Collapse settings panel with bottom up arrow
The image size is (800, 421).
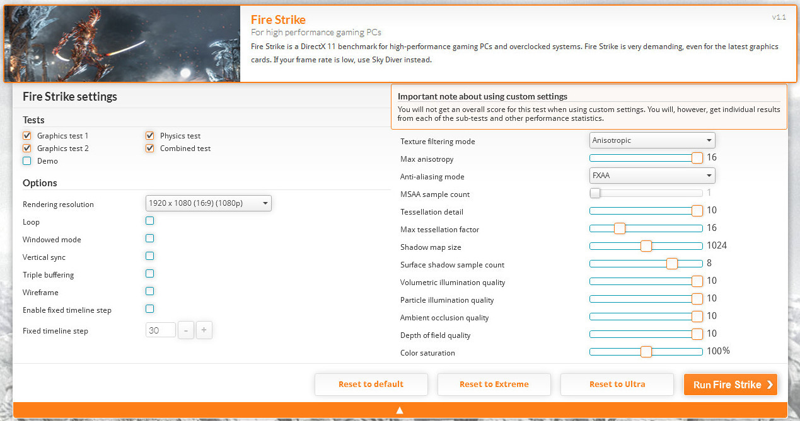click(x=400, y=410)
